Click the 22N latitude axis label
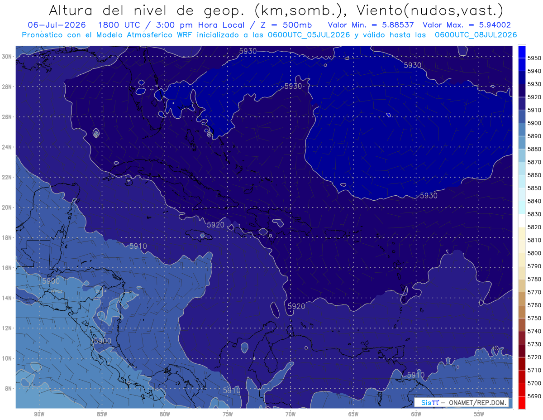 (x=7, y=177)
